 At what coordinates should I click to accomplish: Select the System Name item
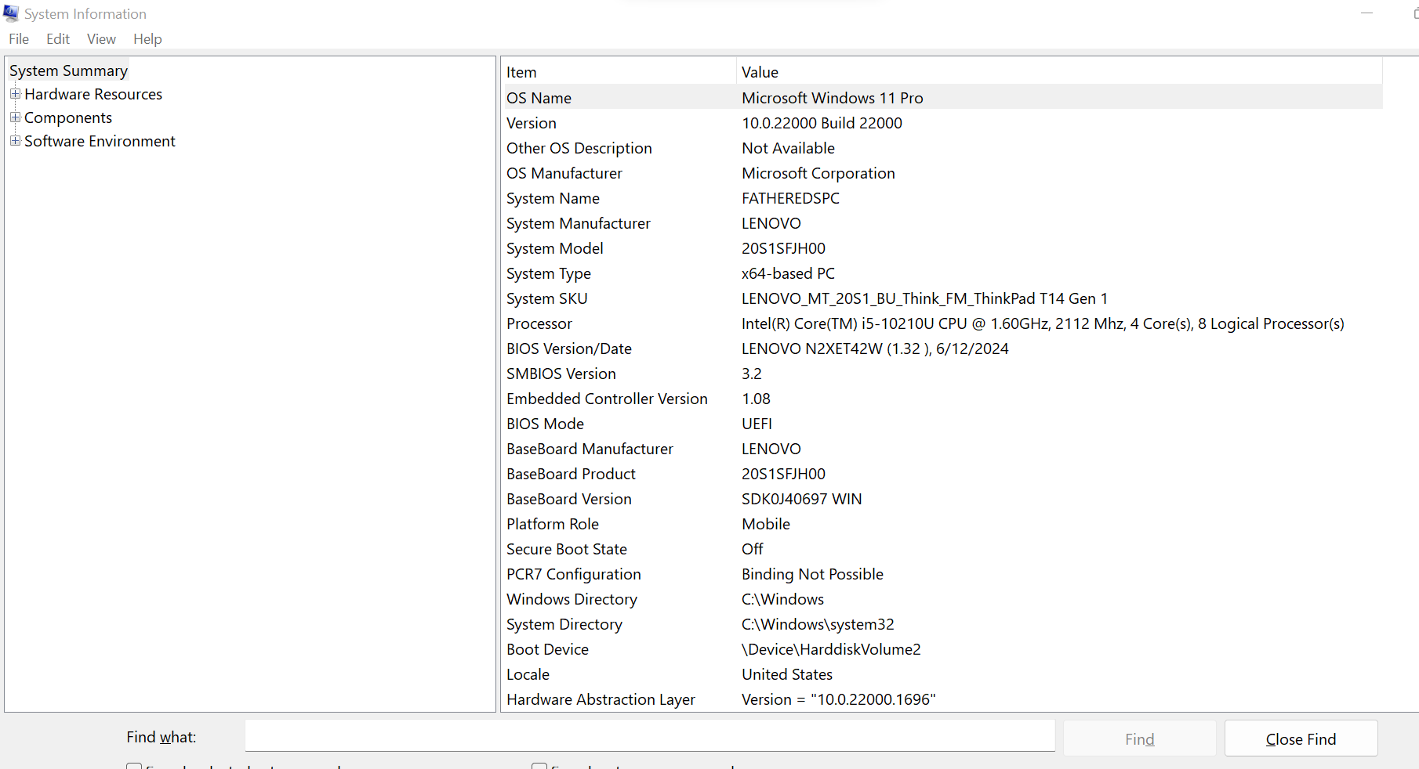(553, 198)
